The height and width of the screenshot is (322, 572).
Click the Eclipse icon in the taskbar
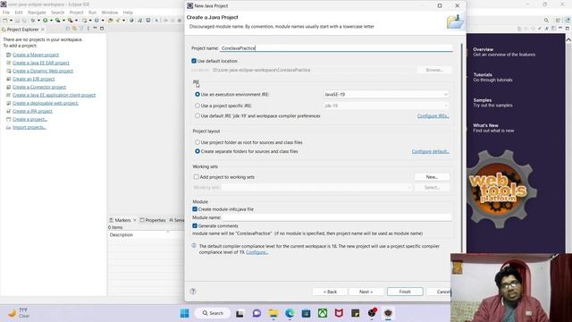tap(388, 313)
